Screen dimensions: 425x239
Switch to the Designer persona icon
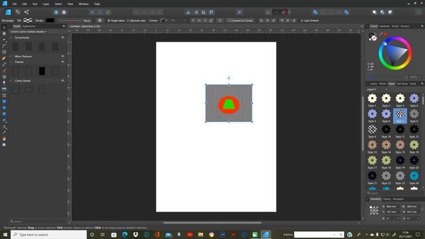tap(8, 12)
